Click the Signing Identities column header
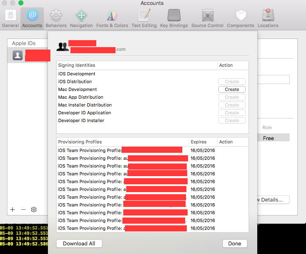 [x=136, y=65]
